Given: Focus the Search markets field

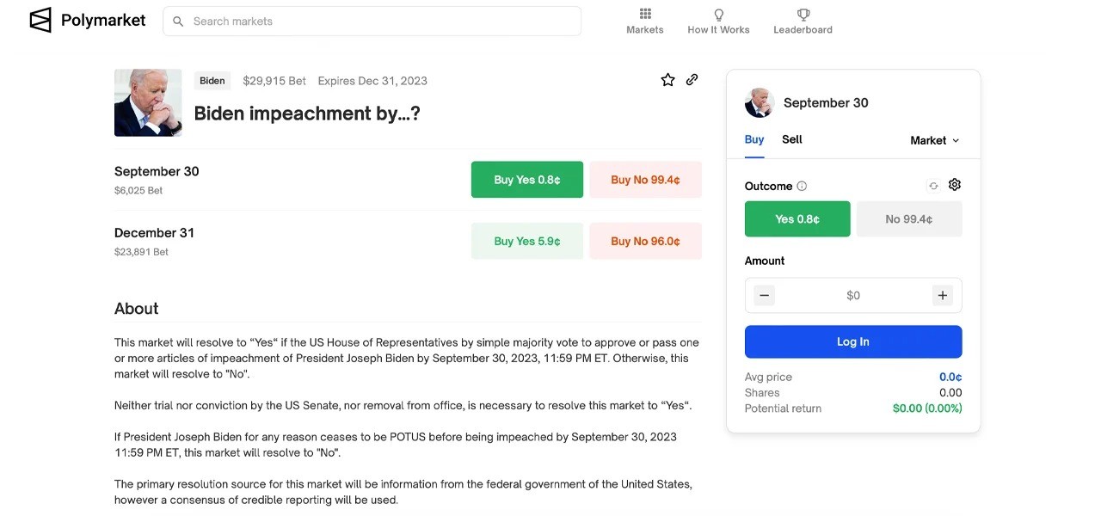Looking at the screenshot, I should click(372, 21).
